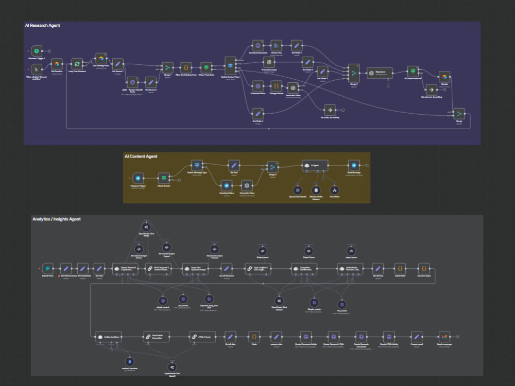Select the prepare data node
The width and height of the screenshot is (515, 386).
[276, 337]
